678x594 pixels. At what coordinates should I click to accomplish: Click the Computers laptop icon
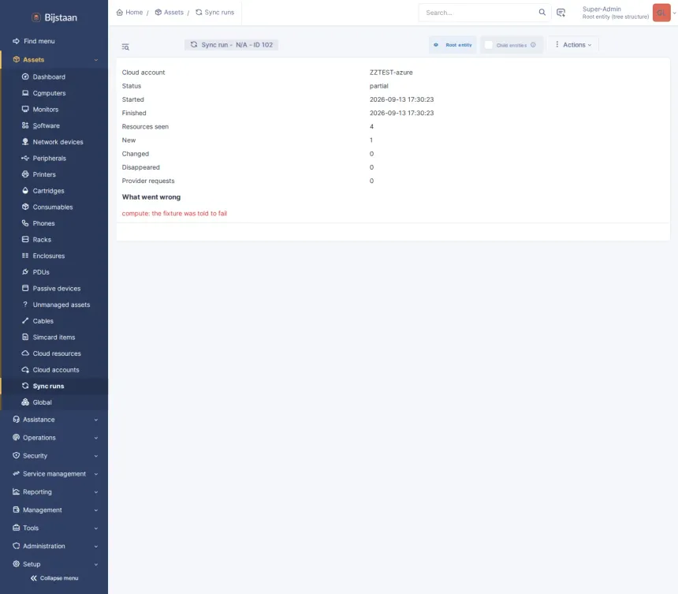[x=25, y=93]
